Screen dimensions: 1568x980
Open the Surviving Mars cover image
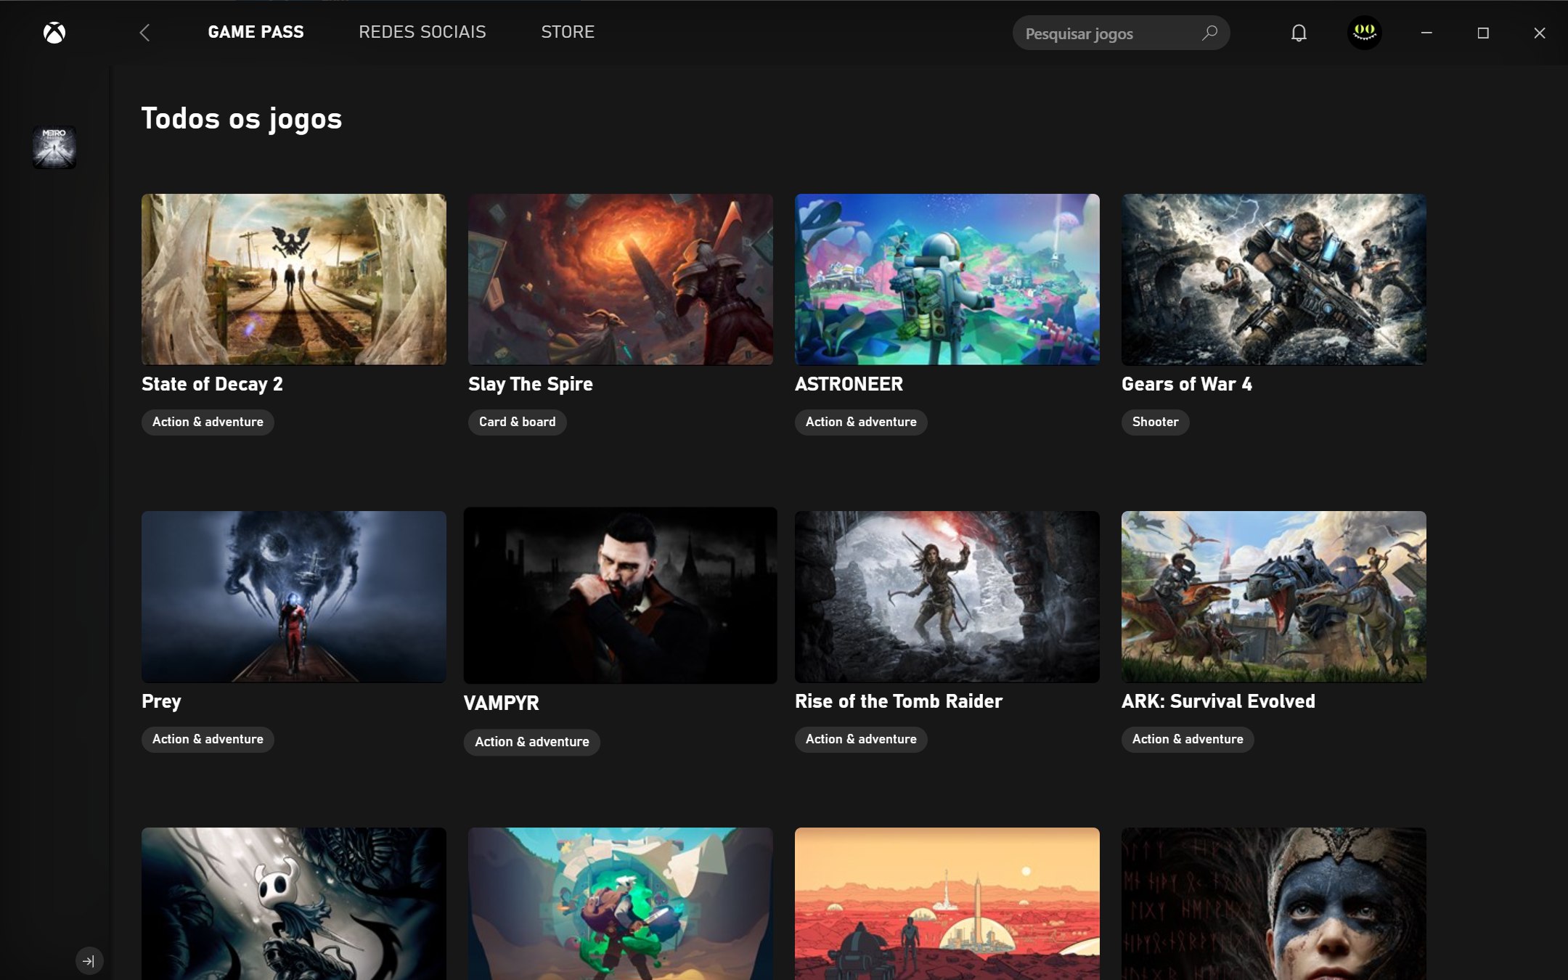coord(947,904)
